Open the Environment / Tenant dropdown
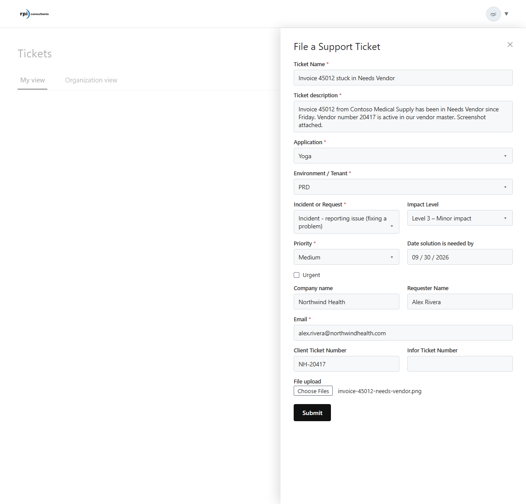Image resolution: width=526 pixels, height=504 pixels. [x=403, y=187]
